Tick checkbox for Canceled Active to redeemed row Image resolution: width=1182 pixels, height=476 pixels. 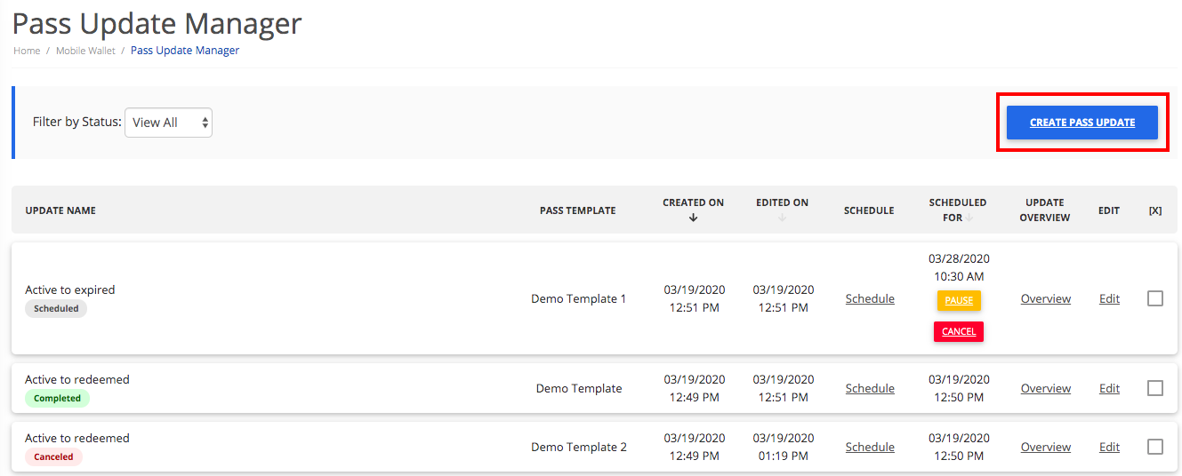click(x=1154, y=447)
